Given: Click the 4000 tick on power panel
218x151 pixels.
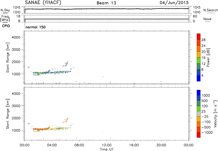Looking at the screenshot, I should (16, 37).
